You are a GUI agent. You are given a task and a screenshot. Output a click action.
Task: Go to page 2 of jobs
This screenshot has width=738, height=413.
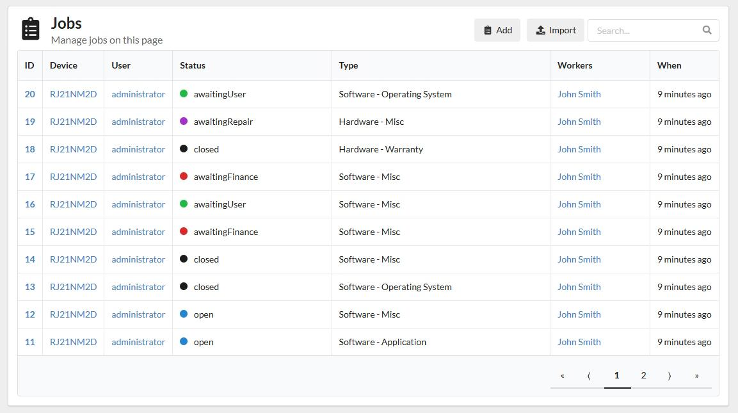point(643,376)
